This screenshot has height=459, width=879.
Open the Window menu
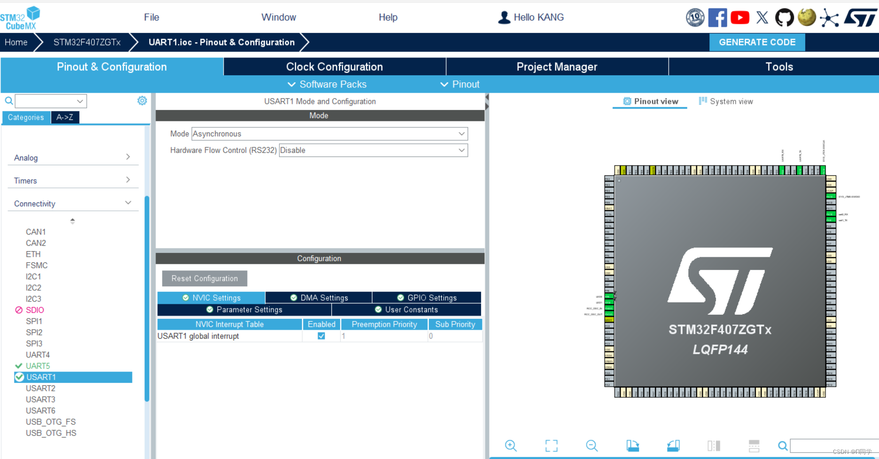coord(279,17)
